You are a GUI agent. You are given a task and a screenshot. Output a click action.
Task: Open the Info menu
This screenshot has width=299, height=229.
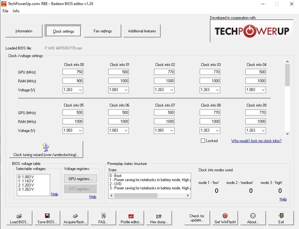pos(16,11)
